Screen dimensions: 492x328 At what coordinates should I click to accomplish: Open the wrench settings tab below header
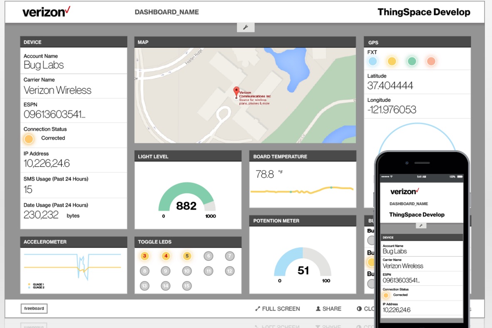(246, 28)
